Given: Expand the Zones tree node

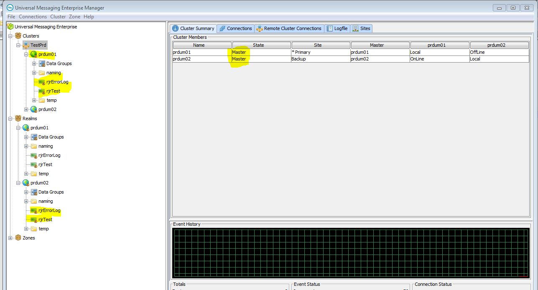Looking at the screenshot, I should point(10,238).
